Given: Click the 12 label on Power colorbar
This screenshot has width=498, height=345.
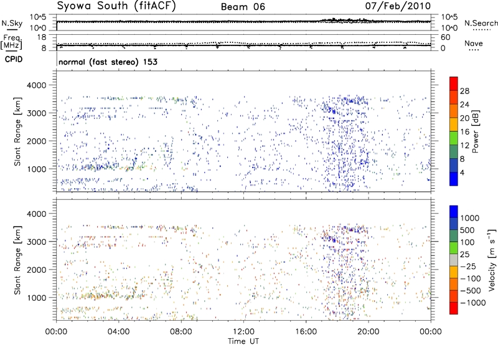Looking at the screenshot, I should [x=464, y=146].
